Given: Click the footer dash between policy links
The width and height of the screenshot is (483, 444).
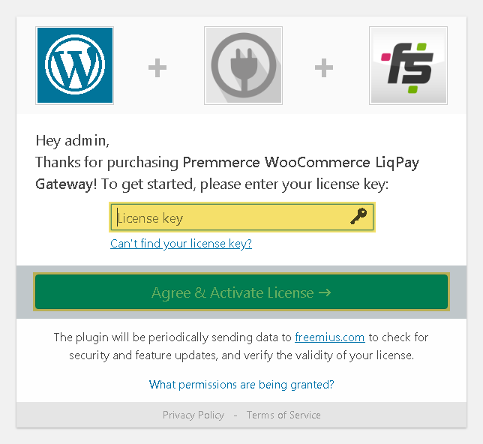Looking at the screenshot, I should [235, 415].
